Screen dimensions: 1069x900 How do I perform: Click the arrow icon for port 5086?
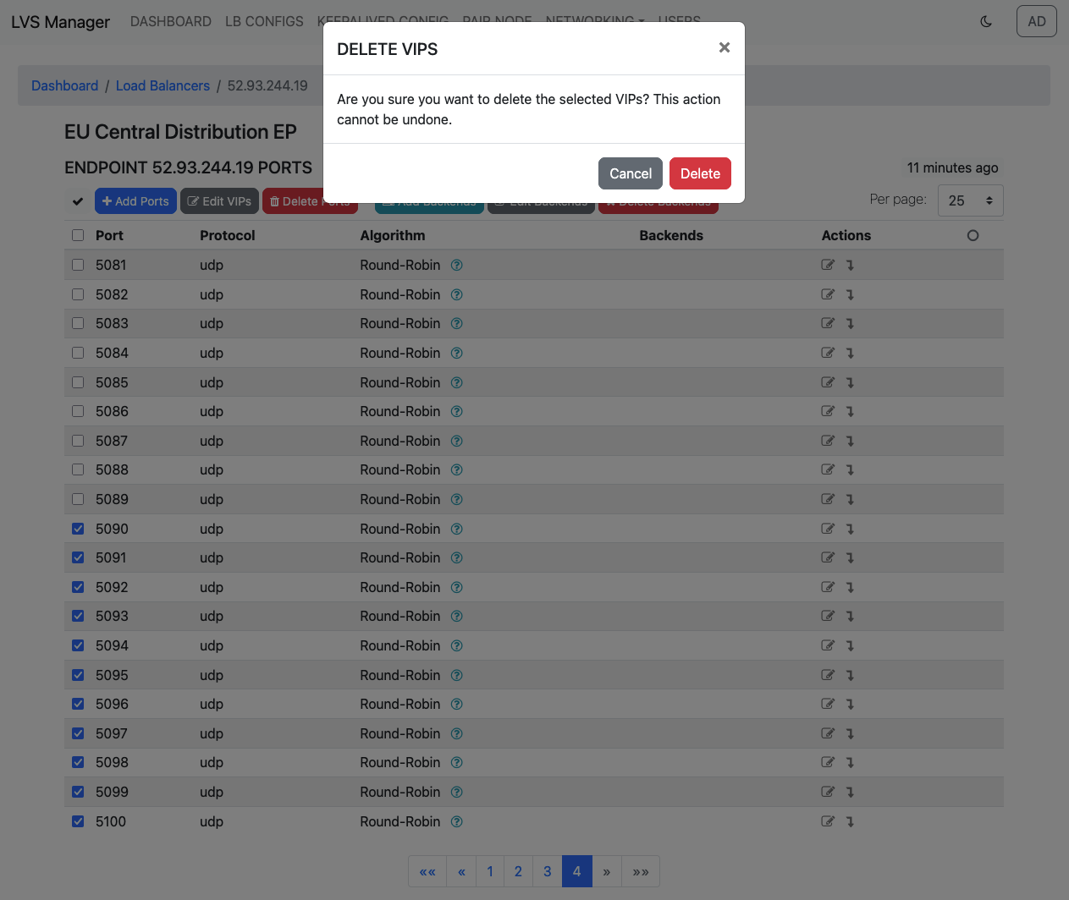850,411
